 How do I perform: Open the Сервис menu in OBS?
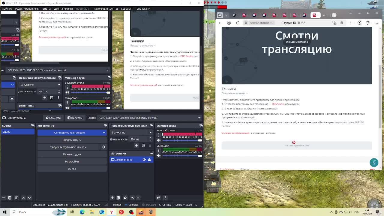coord(127,9)
